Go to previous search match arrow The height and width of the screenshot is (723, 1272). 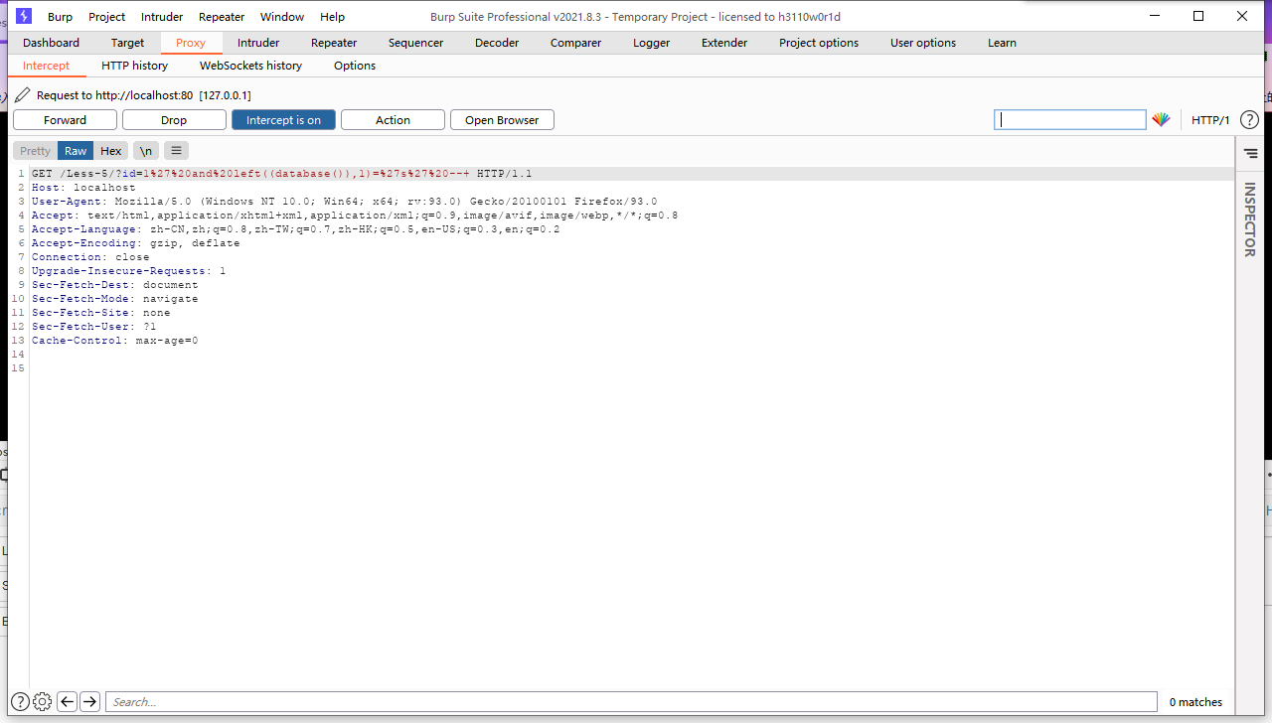click(67, 702)
